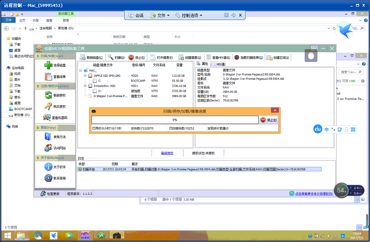The height and width of the screenshot is (242, 370).
Task: Select BOOTCAMP in Explorer navigation pane
Action: click(x=21, y=109)
